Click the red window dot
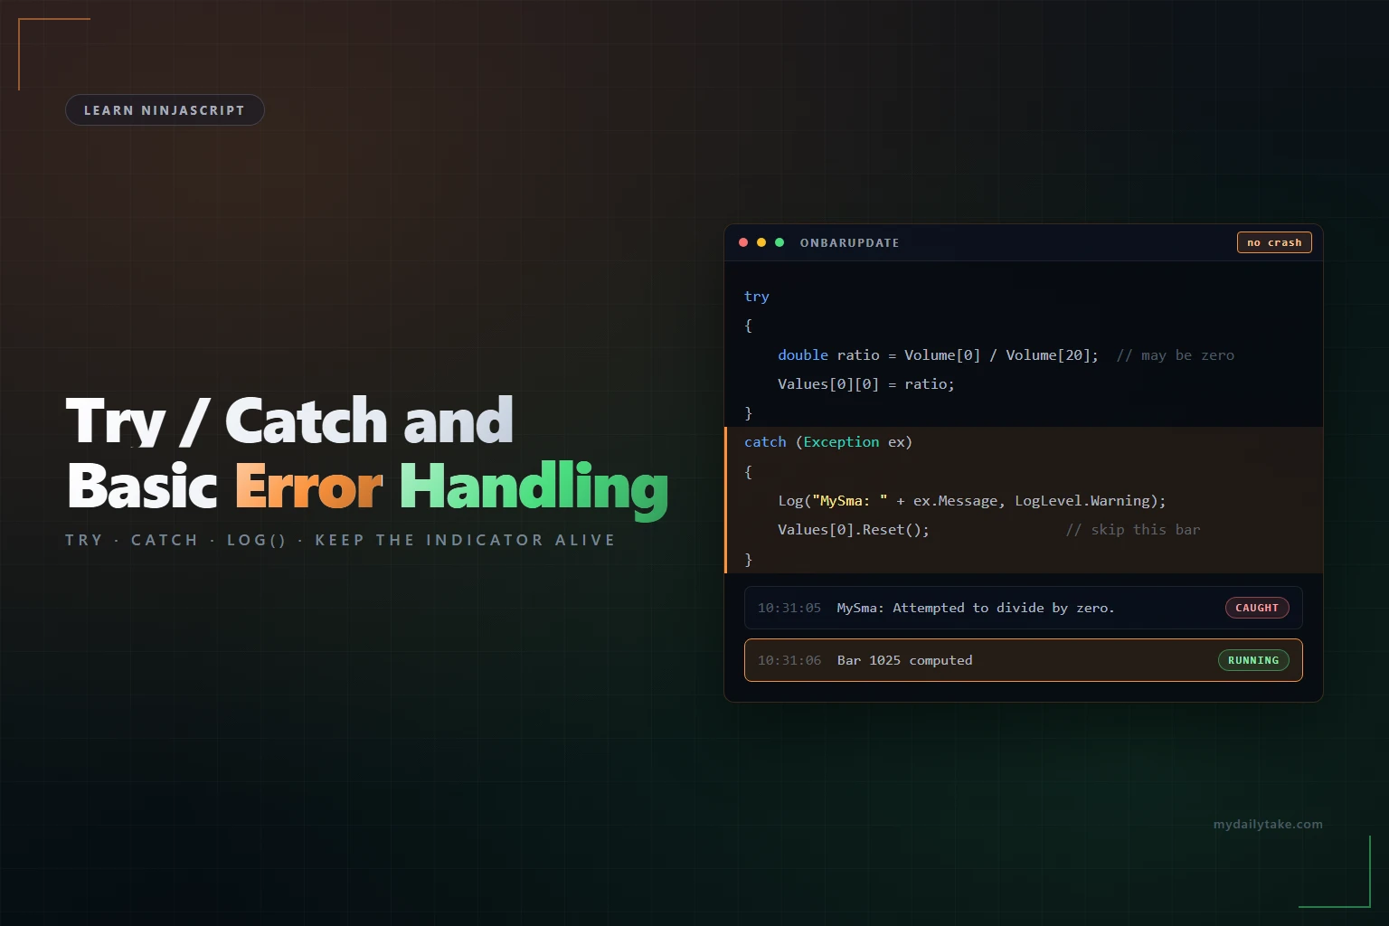This screenshot has width=1389, height=926. [x=743, y=242]
